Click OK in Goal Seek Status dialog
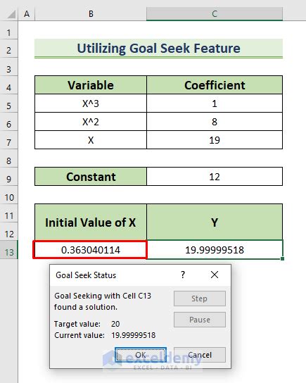 pos(141,355)
